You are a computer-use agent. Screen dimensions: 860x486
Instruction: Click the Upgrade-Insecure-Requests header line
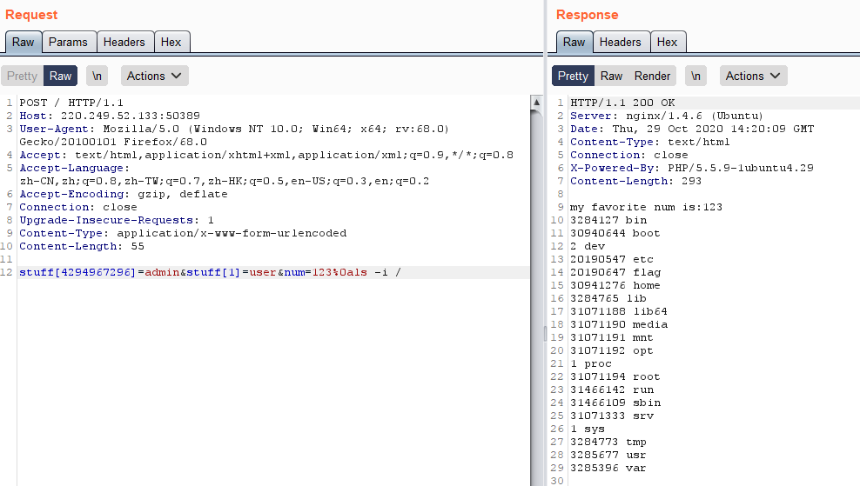[117, 220]
